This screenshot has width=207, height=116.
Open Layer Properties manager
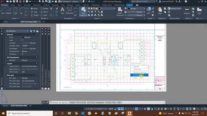click(83, 12)
